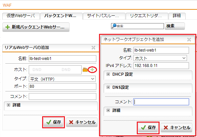197x137 pixels.
Task: Open the 詳細 tab
Action: [x=177, y=16]
